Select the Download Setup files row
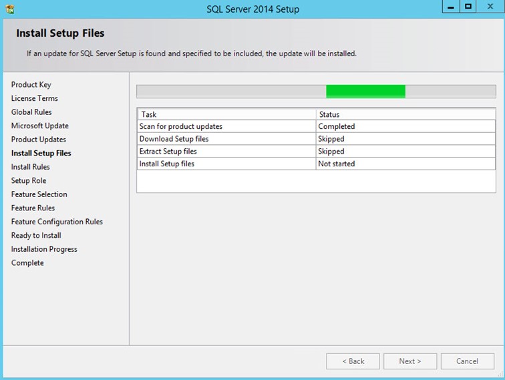The image size is (505, 380). 226,139
